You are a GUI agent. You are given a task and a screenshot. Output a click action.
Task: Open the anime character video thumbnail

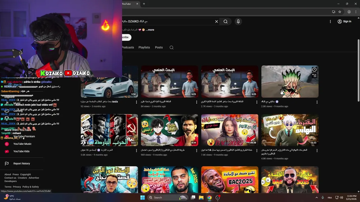tap(290, 82)
